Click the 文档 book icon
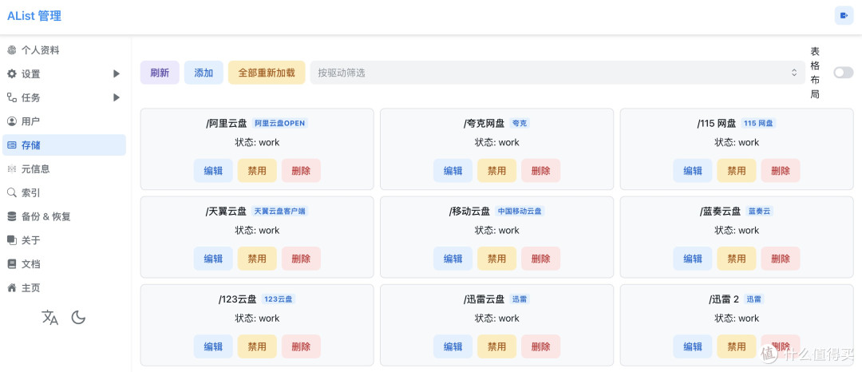 coord(11,263)
